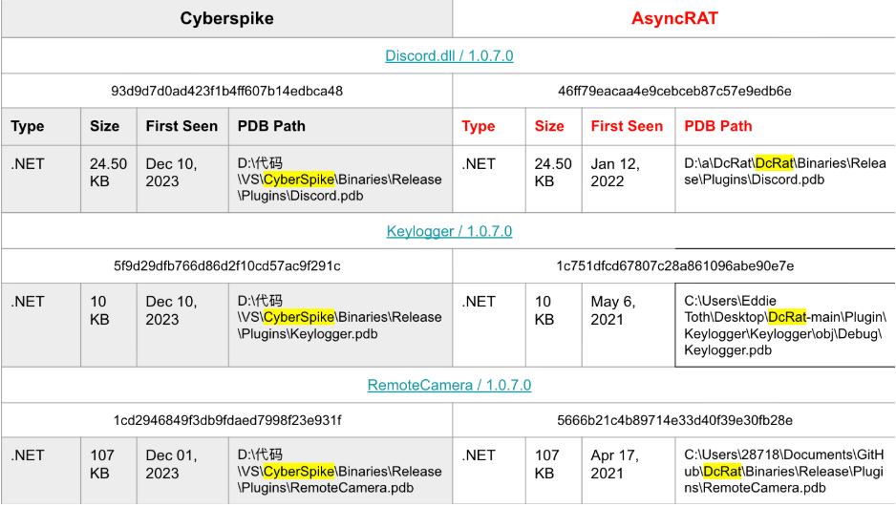Image resolution: width=896 pixels, height=507 pixels.
Task: Click the red AsyncRAT column heading
Action: (673, 18)
